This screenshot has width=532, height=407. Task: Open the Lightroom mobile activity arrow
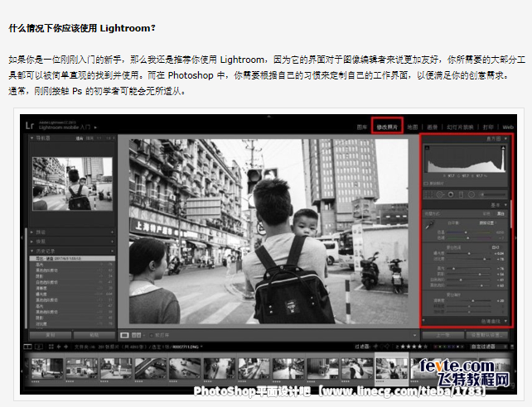click(95, 127)
